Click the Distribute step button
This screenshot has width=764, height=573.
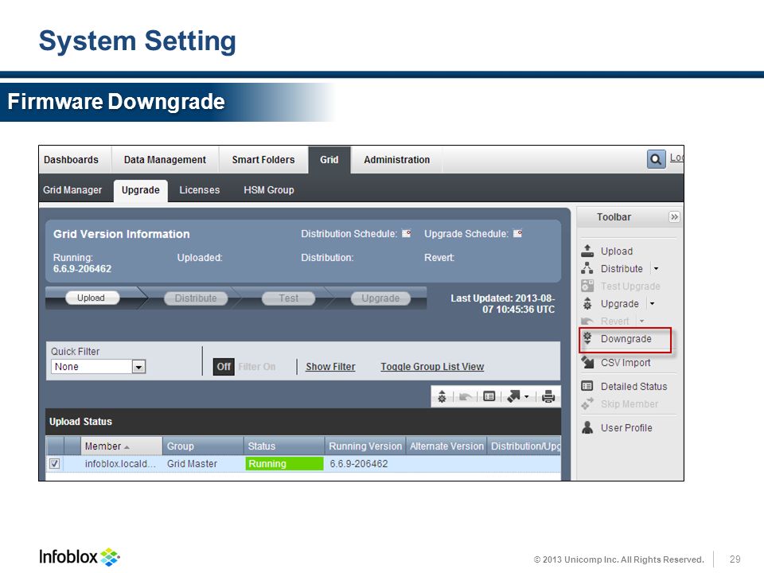(196, 298)
